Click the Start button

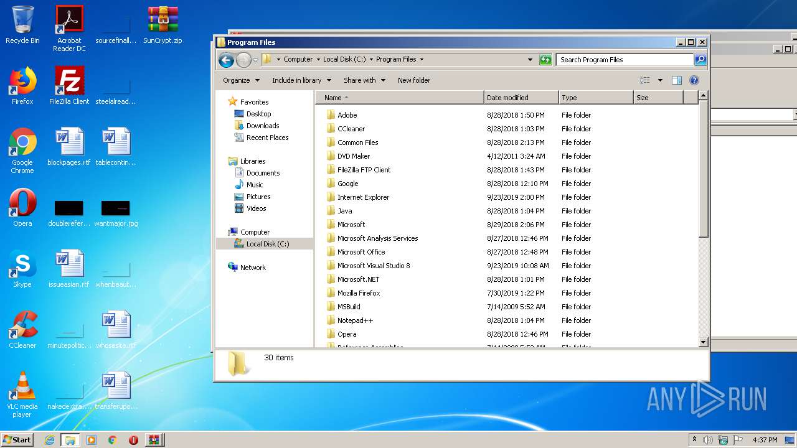[17, 439]
